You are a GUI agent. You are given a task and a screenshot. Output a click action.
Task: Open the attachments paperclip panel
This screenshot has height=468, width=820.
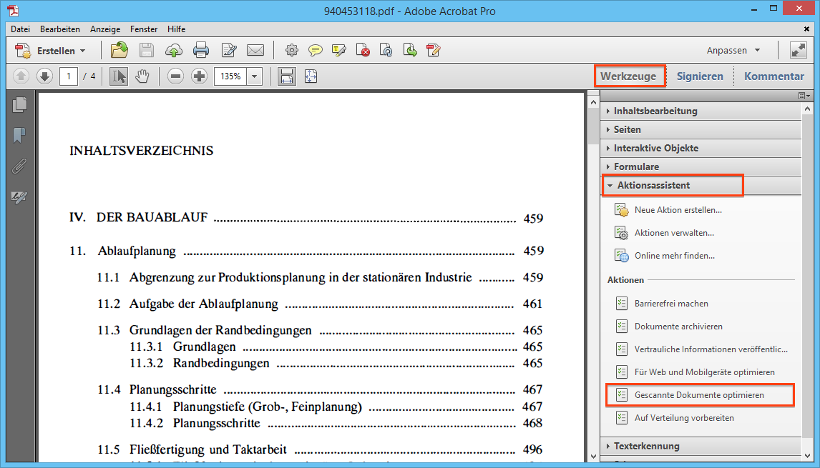click(19, 166)
